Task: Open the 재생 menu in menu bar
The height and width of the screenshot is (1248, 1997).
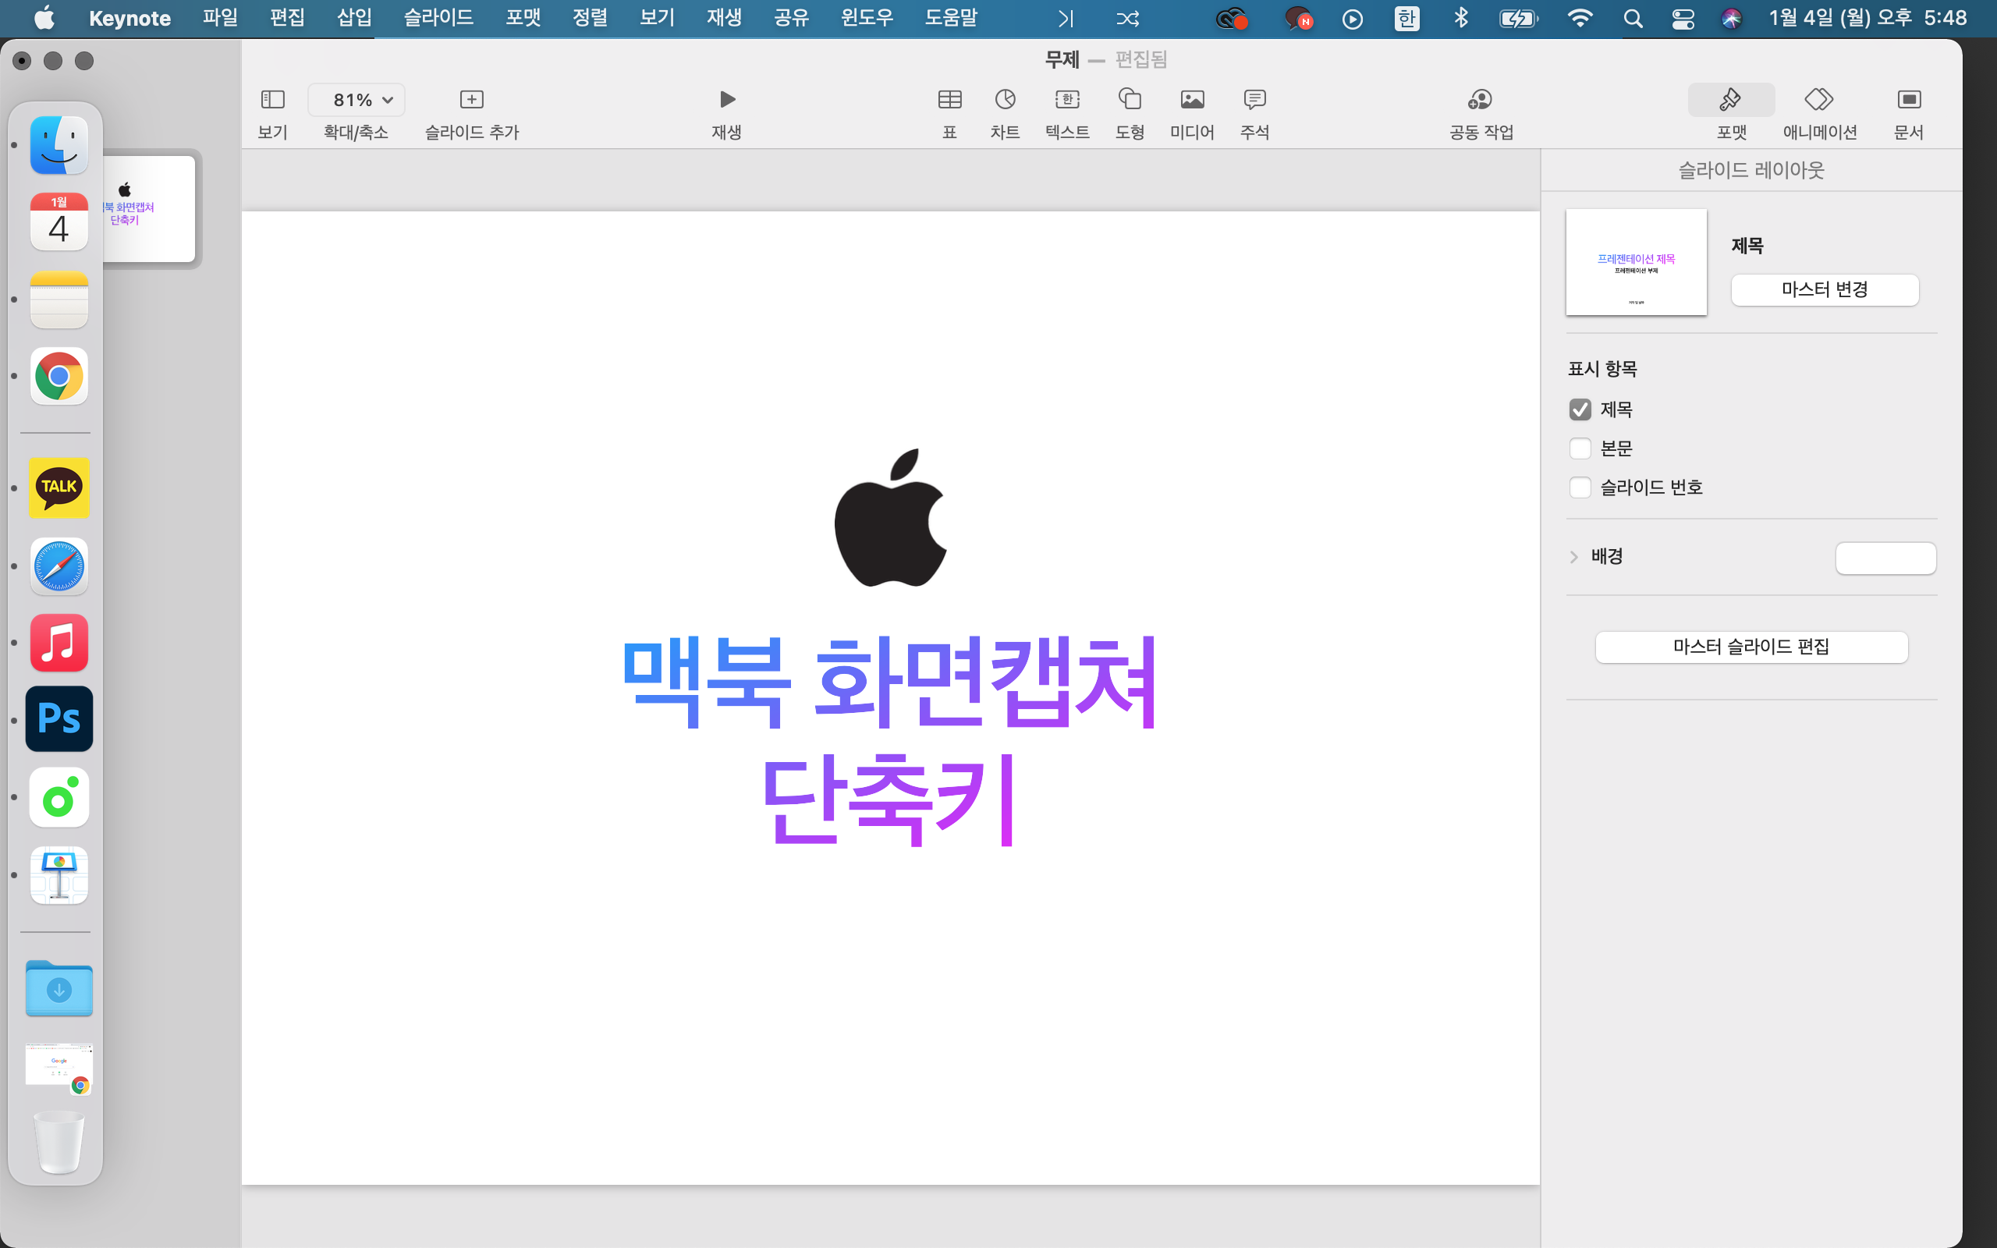Action: [724, 18]
